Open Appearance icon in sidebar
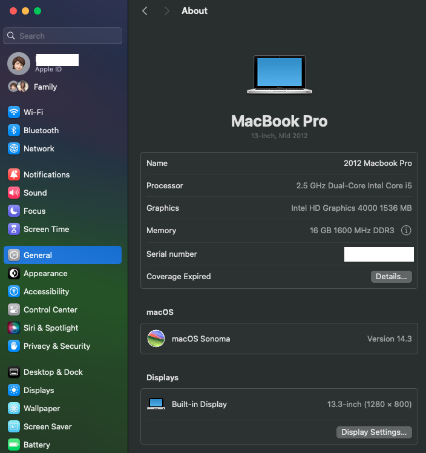 tap(14, 273)
